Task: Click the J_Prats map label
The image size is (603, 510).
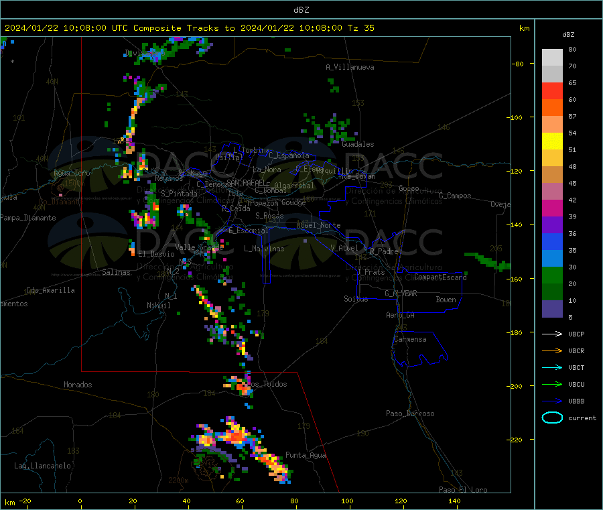Action: [x=371, y=272]
